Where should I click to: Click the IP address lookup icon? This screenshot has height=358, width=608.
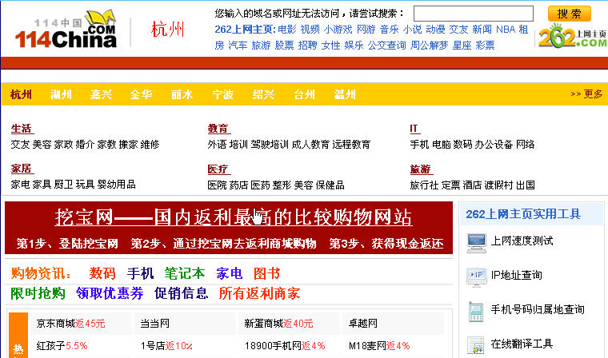click(477, 275)
